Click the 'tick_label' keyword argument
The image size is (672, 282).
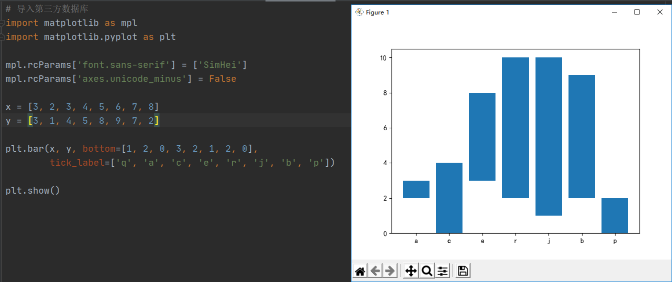pyautogui.click(x=77, y=163)
